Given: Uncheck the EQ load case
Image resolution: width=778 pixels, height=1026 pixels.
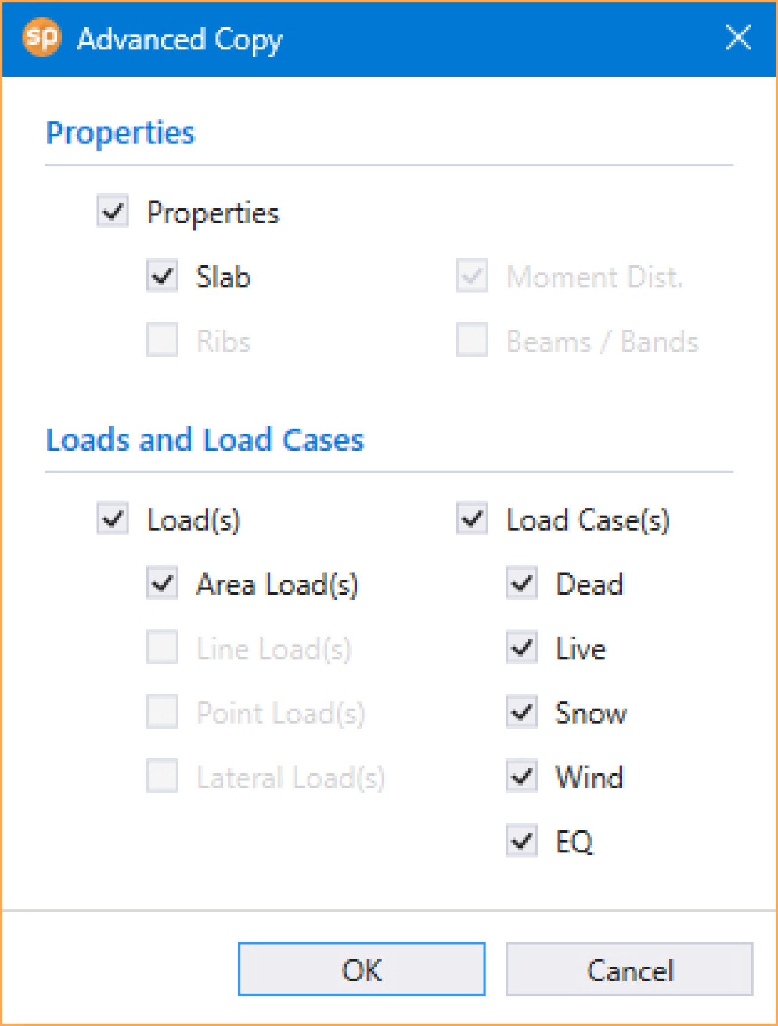Looking at the screenshot, I should (522, 840).
